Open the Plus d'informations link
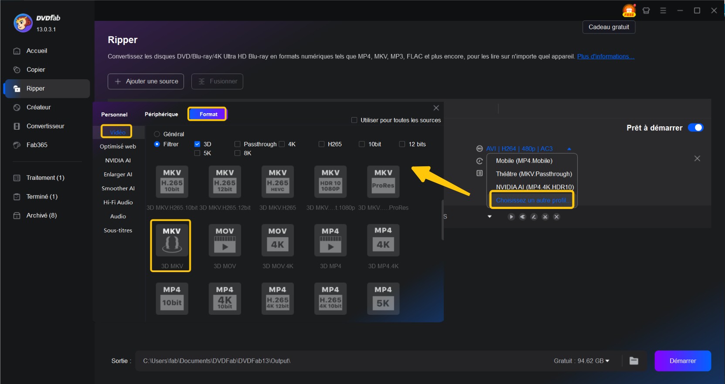 [x=606, y=57]
